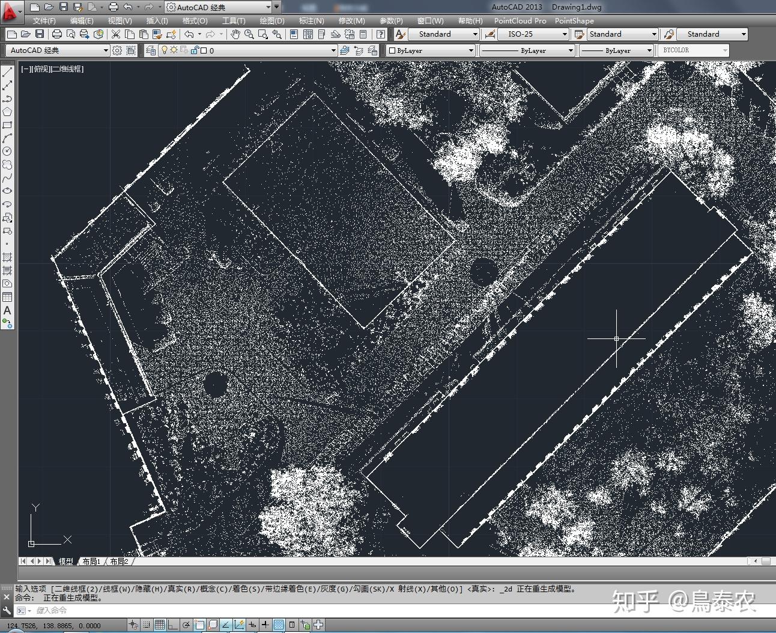Open the PointCloud Pro menu
The image size is (776, 633).
coord(520,20)
